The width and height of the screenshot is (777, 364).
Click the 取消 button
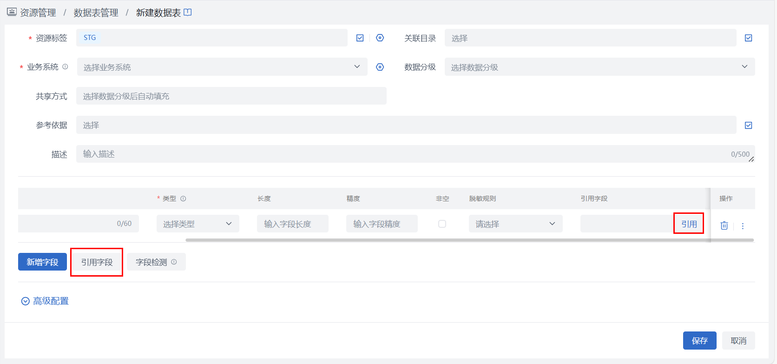[x=738, y=340]
